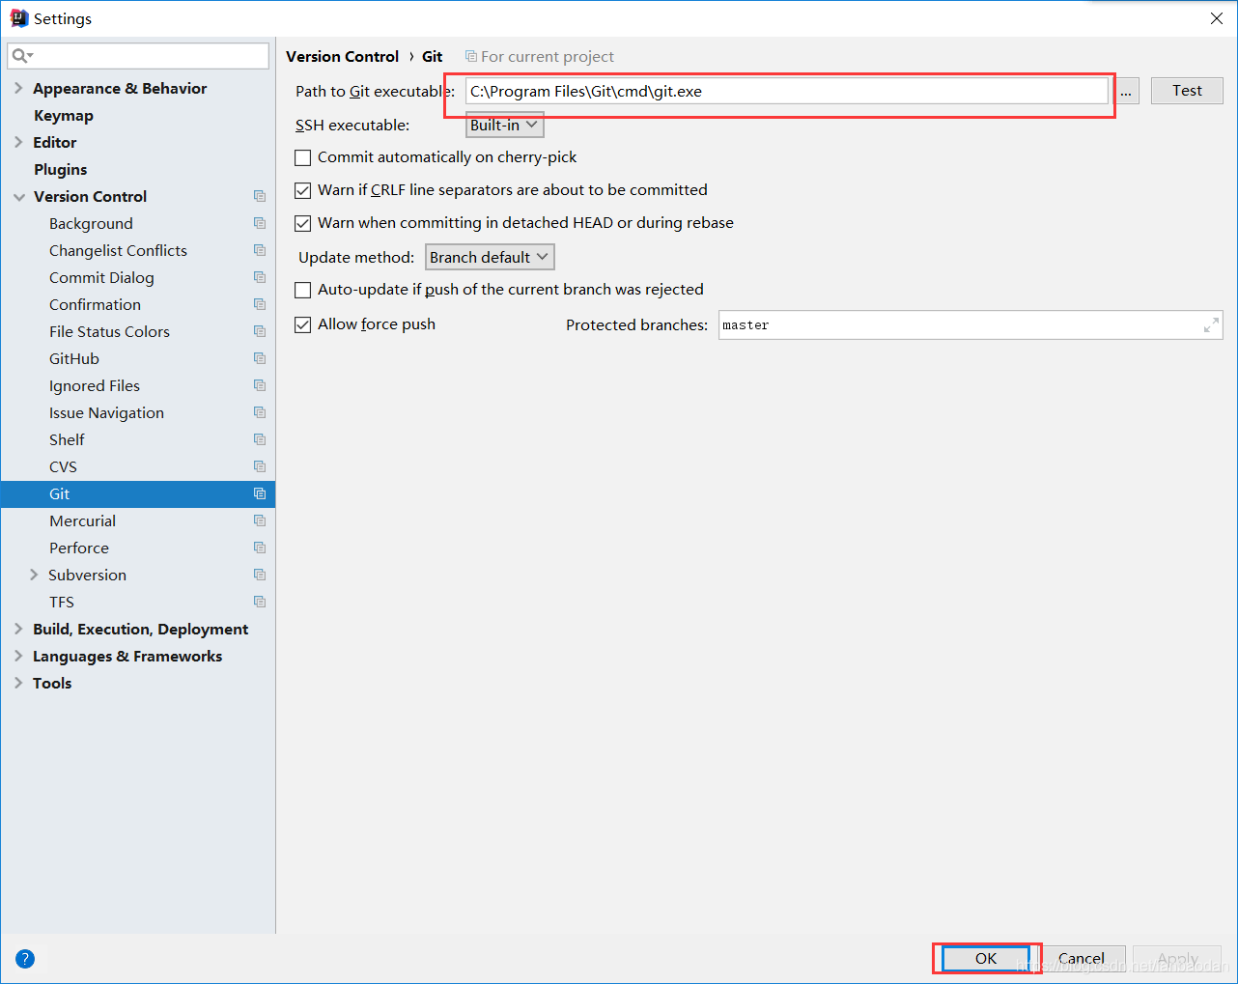Viewport: 1238px width, 984px height.
Task: Click the project-level icon beside Perforce
Action: 260,548
